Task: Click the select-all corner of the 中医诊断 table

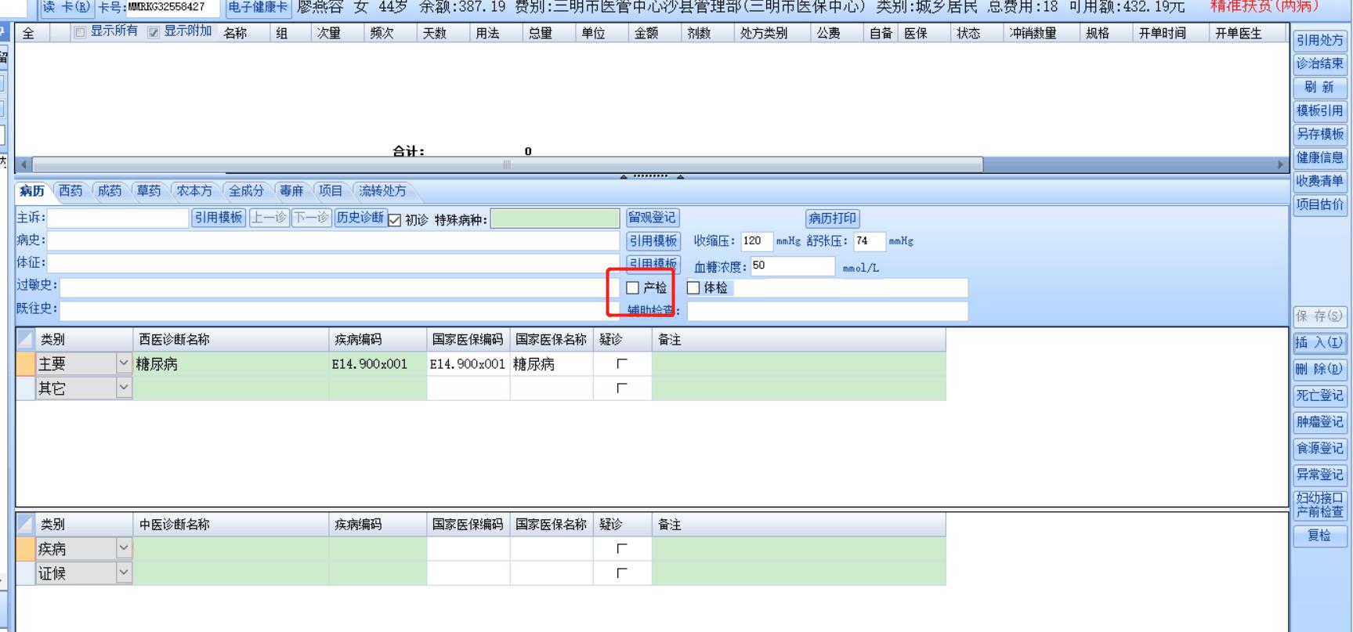Action: (26, 524)
